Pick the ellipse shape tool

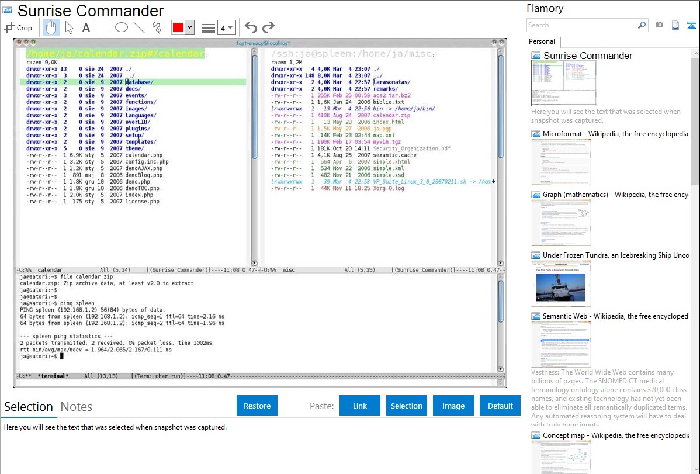click(122, 27)
